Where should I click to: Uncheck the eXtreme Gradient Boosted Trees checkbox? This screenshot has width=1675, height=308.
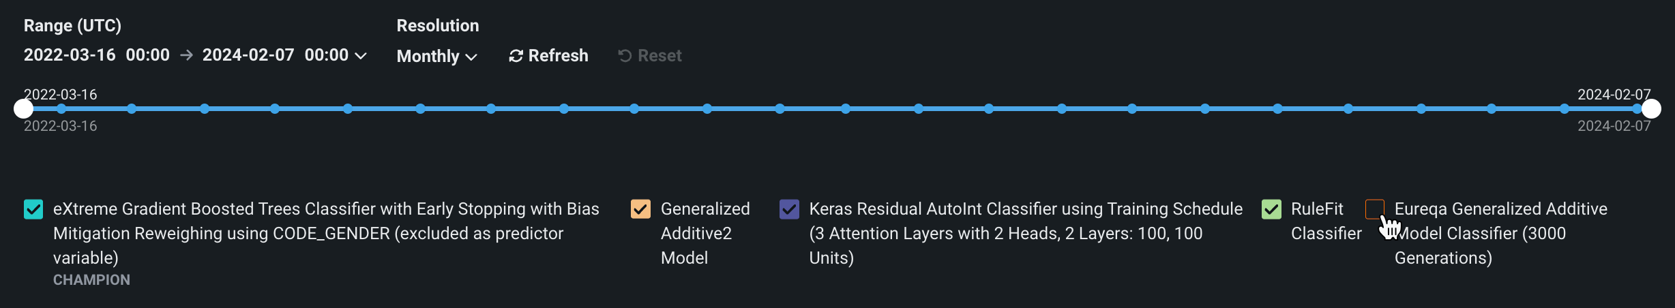33,209
